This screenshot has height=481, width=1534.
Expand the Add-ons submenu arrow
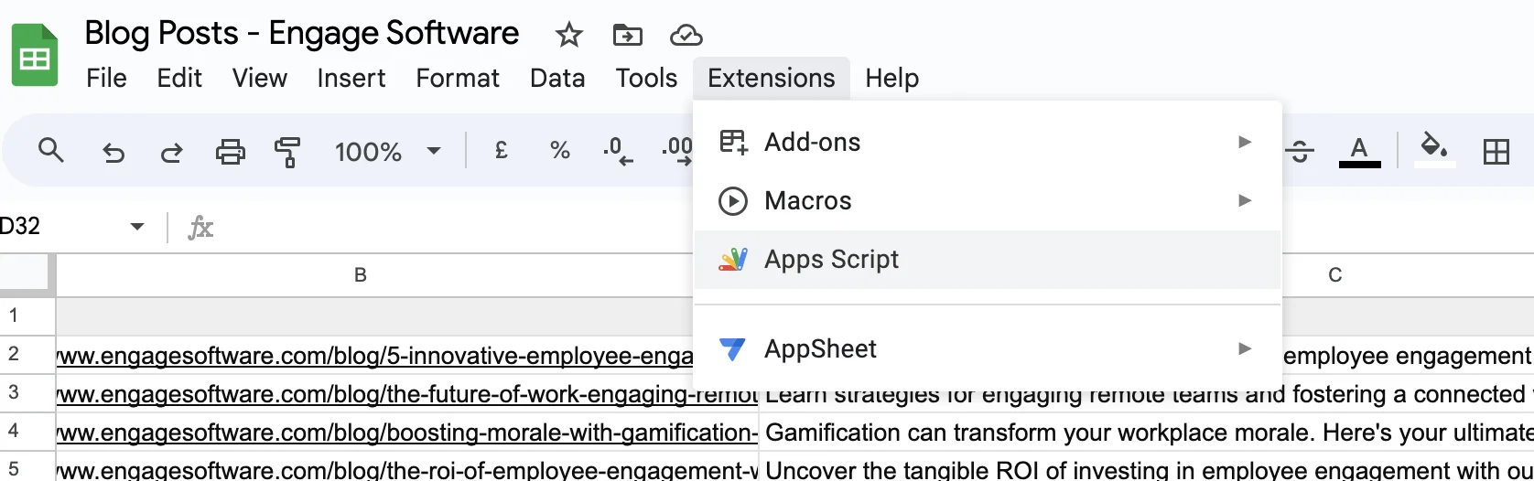click(1245, 142)
